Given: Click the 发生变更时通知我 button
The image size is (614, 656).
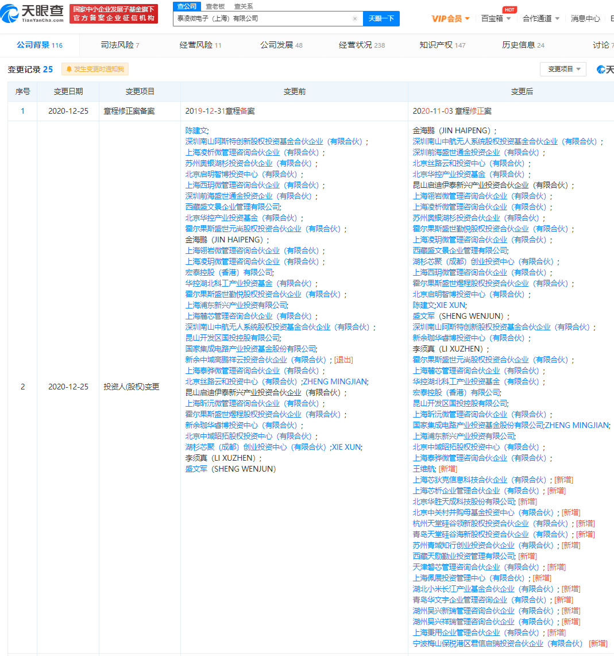Looking at the screenshot, I should pyautogui.click(x=95, y=69).
